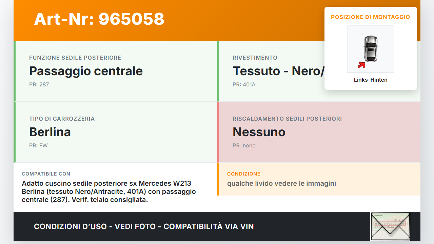Click the envelope VIN document icon
Image resolution: width=434 pixels, height=244 pixels.
(390, 226)
